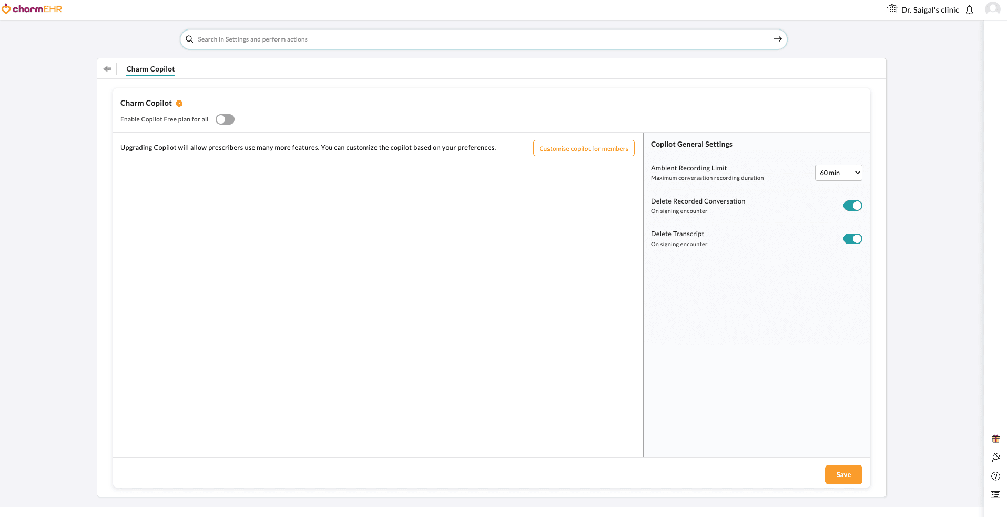Go back using the left arrow
Viewport: 1007px width, 517px height.
pyautogui.click(x=107, y=69)
